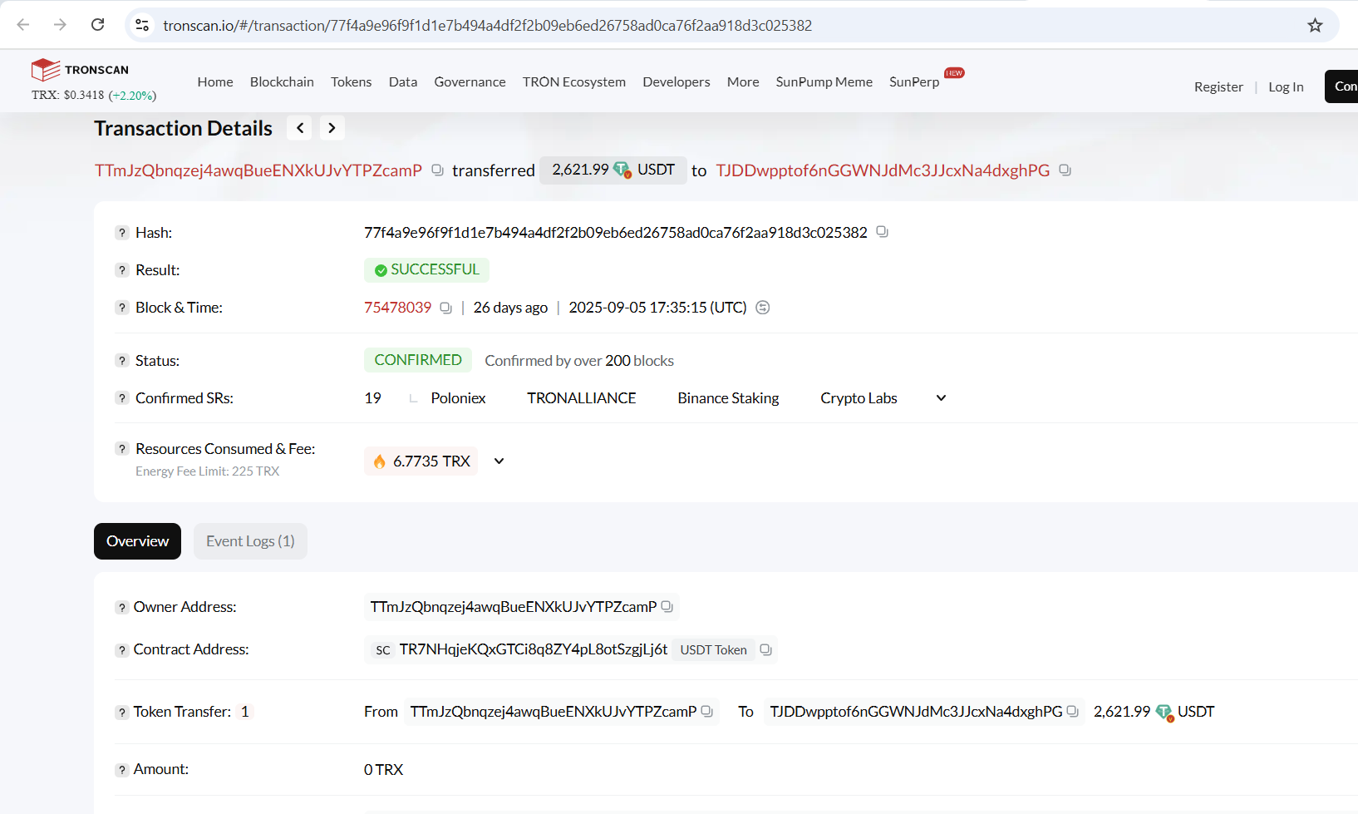The height and width of the screenshot is (814, 1358).
Task: Click help icon beside Contract Address
Action: pyautogui.click(x=122, y=650)
